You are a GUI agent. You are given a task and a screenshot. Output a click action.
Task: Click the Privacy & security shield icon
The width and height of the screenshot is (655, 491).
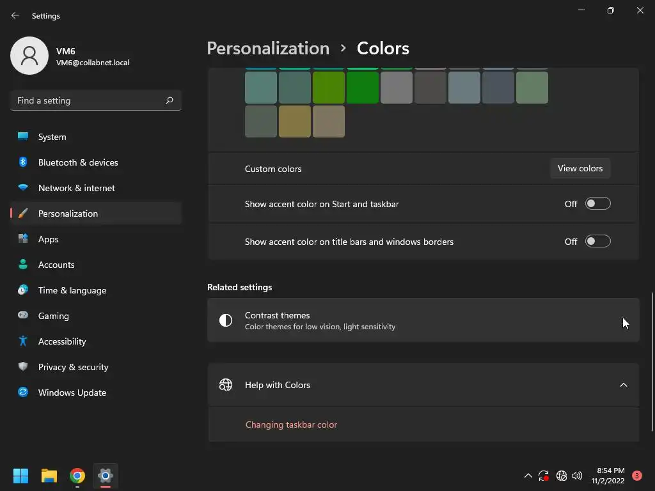[x=23, y=367]
